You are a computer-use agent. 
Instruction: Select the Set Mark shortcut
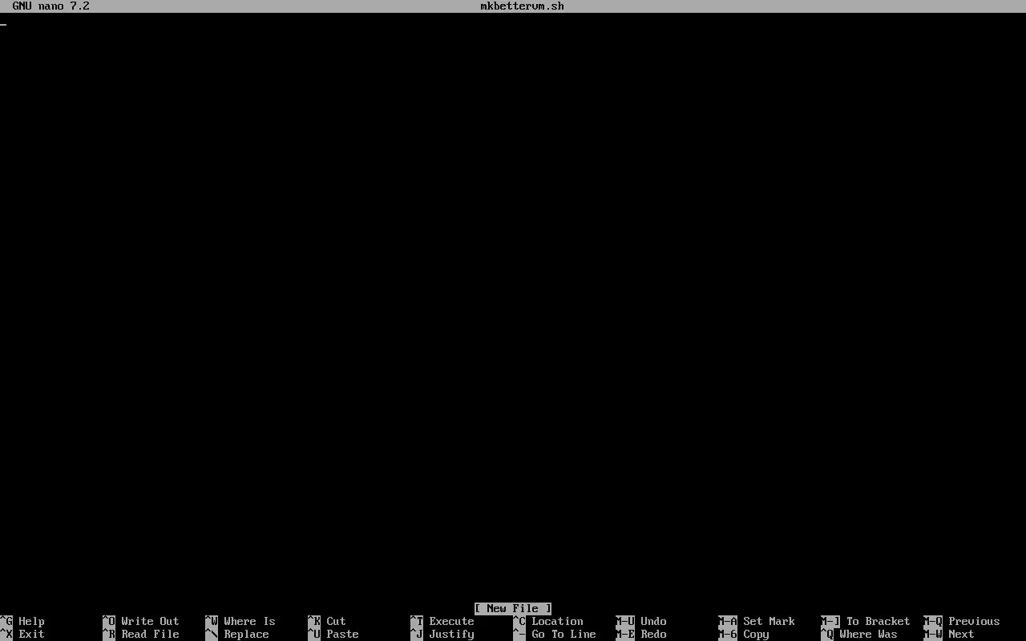(769, 621)
